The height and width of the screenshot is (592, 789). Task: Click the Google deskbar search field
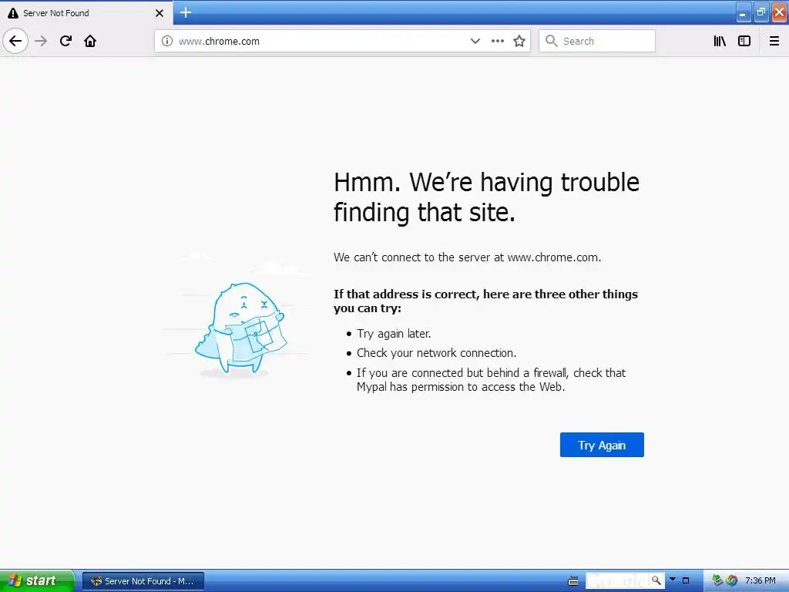[x=617, y=581]
